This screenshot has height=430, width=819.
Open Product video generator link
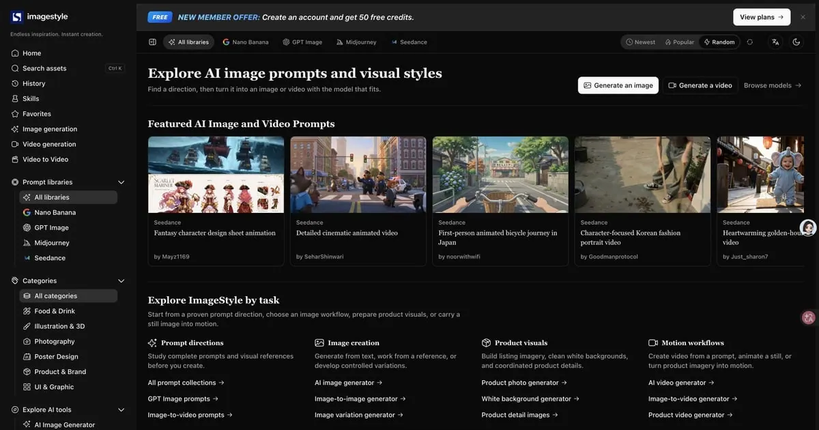(x=691, y=415)
